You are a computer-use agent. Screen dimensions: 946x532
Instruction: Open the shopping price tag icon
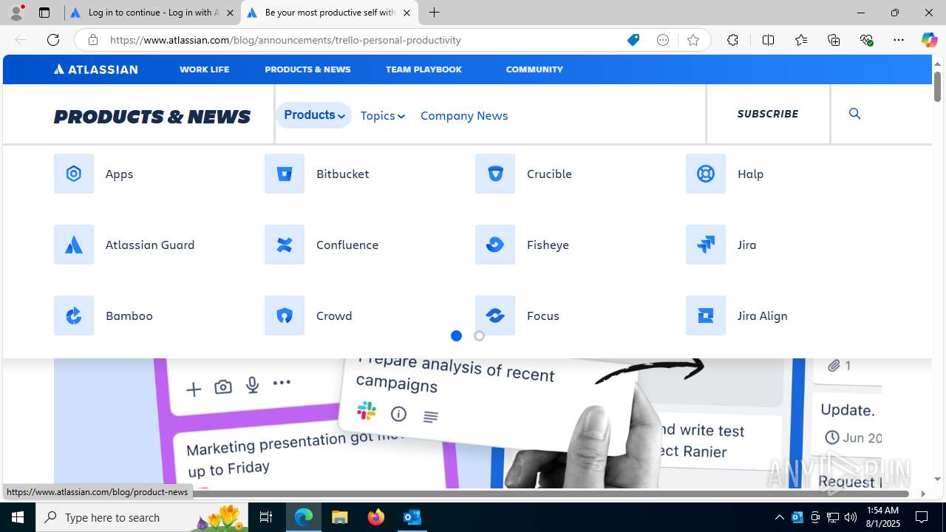pyautogui.click(x=633, y=40)
